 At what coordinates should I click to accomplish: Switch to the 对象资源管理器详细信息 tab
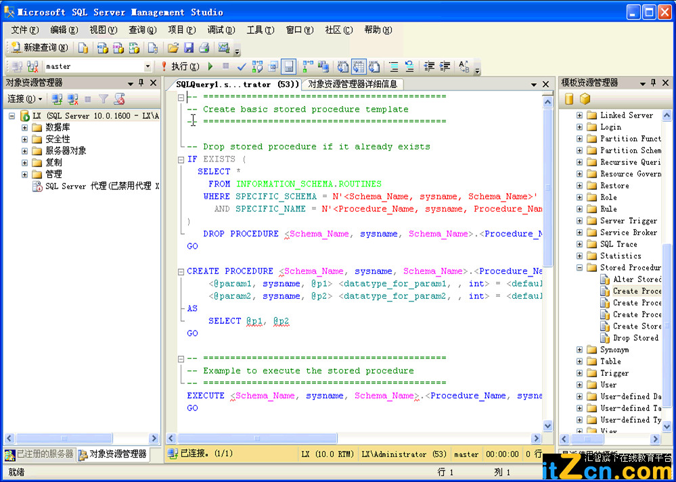click(353, 84)
